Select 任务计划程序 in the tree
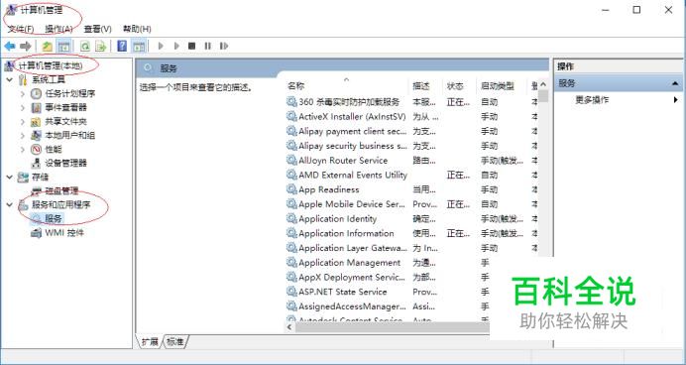 [x=70, y=93]
